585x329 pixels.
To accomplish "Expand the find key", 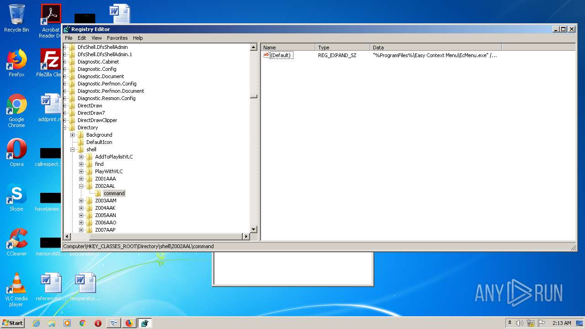I will pyautogui.click(x=81, y=164).
